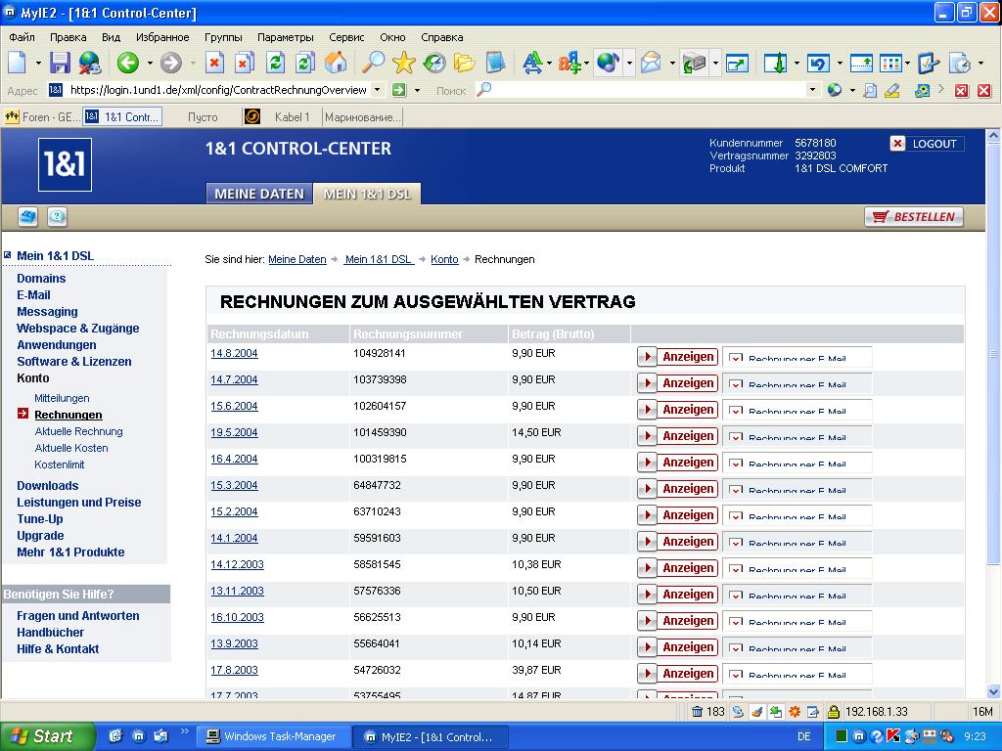Check E-Mail box for invoice 14.8.2004

(x=736, y=358)
